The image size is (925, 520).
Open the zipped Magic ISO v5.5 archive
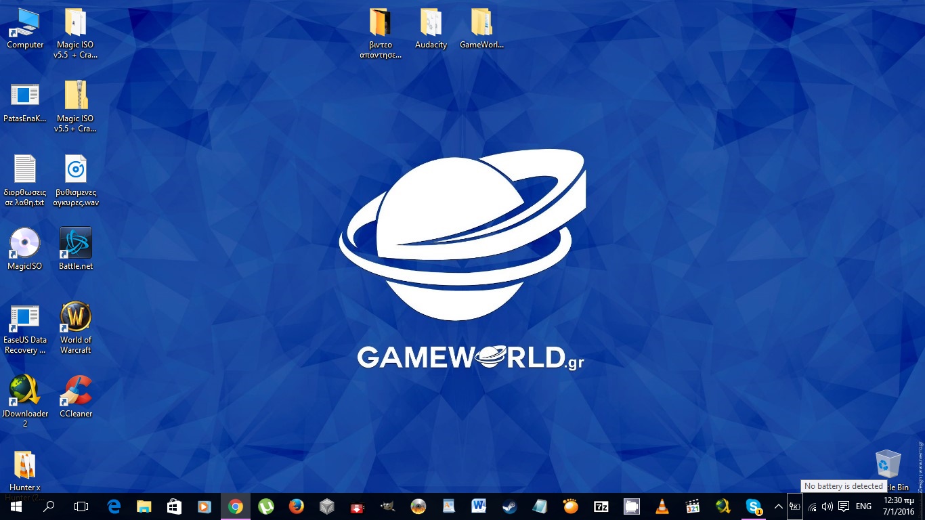[x=75, y=107]
